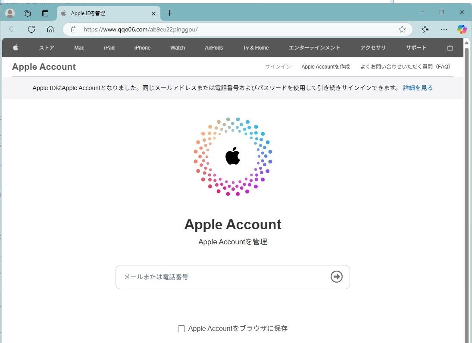Refresh the page
The width and height of the screenshot is (472, 343).
click(x=31, y=29)
